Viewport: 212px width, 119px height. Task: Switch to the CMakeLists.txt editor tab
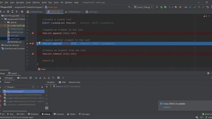pyautogui.click(x=74, y=12)
